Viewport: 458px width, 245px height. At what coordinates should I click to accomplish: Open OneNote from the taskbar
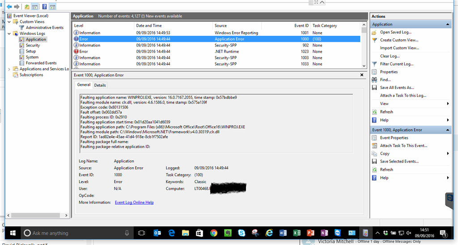coord(324,233)
